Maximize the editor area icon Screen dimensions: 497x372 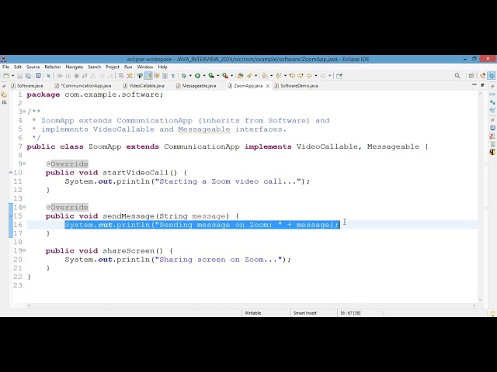482,84
